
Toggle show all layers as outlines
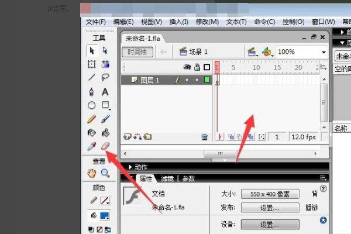207,67
